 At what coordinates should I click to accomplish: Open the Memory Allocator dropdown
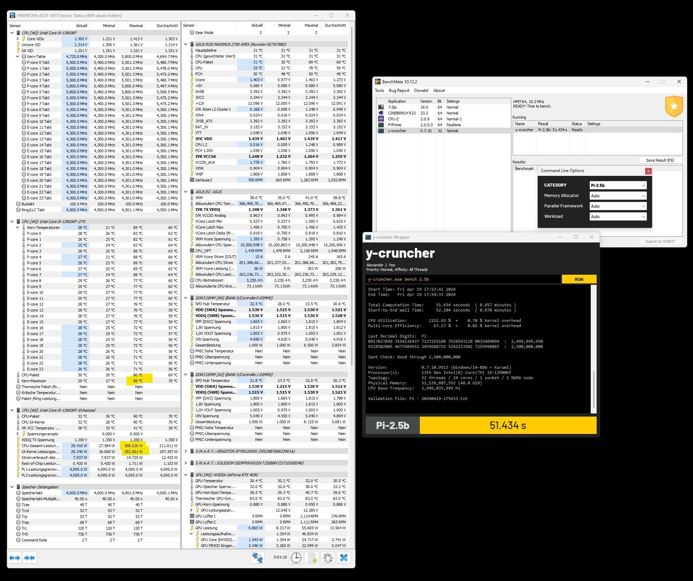pos(618,196)
